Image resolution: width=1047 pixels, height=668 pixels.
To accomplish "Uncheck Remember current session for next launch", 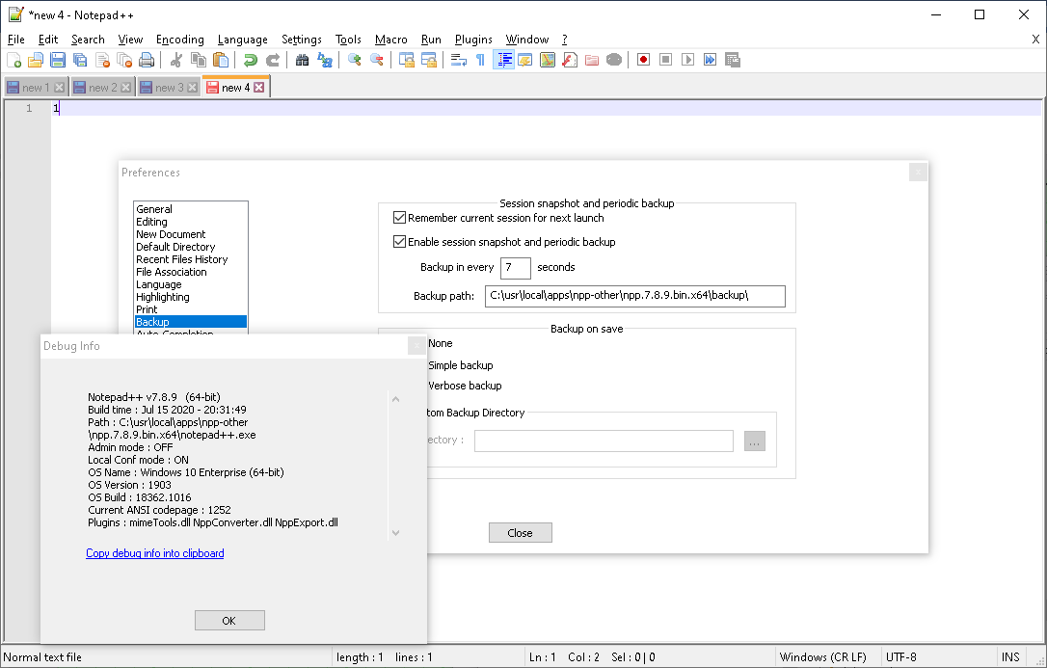I will point(399,218).
